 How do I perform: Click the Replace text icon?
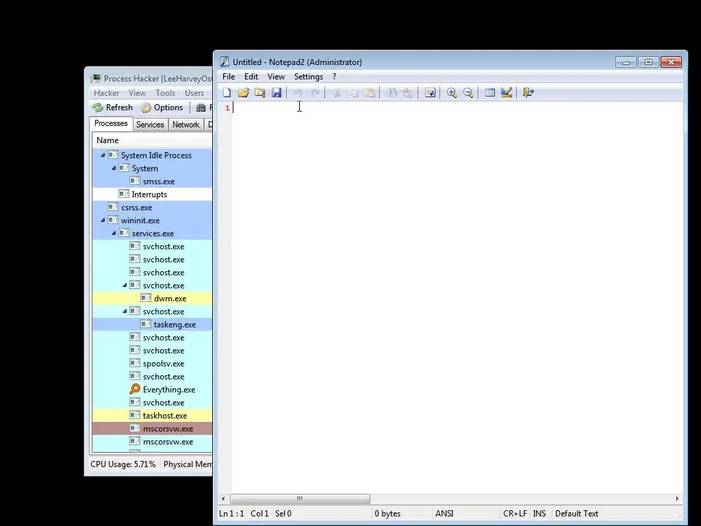point(408,92)
